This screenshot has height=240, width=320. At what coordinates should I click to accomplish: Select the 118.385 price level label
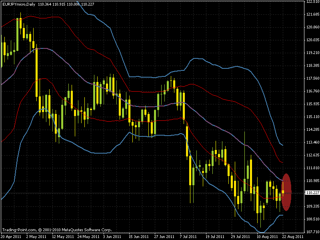click(x=313, y=66)
